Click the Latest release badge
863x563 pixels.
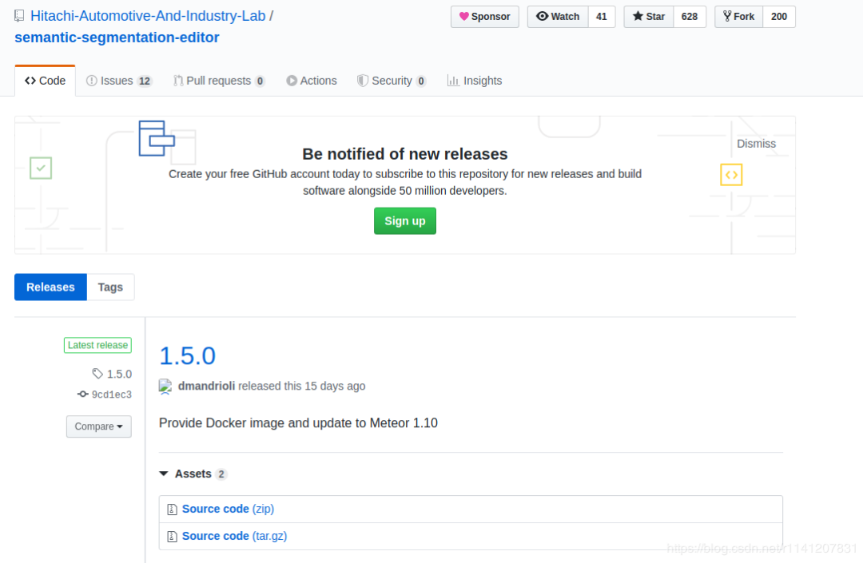click(98, 345)
